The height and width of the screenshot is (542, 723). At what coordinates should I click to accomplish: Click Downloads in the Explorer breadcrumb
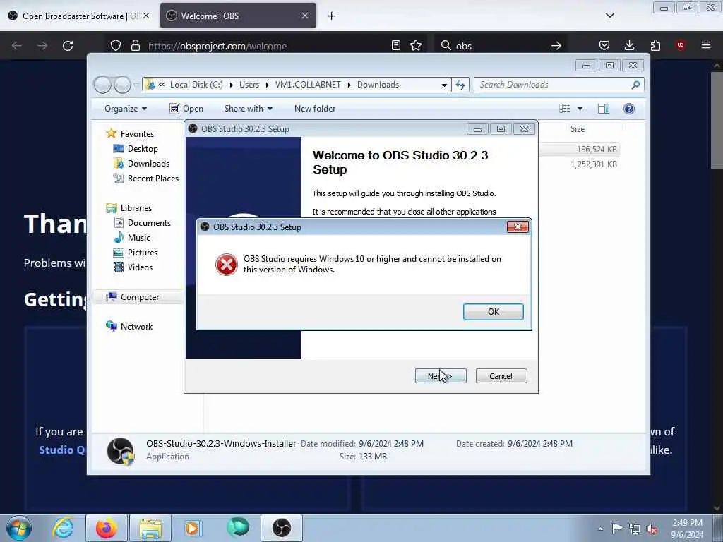378,85
